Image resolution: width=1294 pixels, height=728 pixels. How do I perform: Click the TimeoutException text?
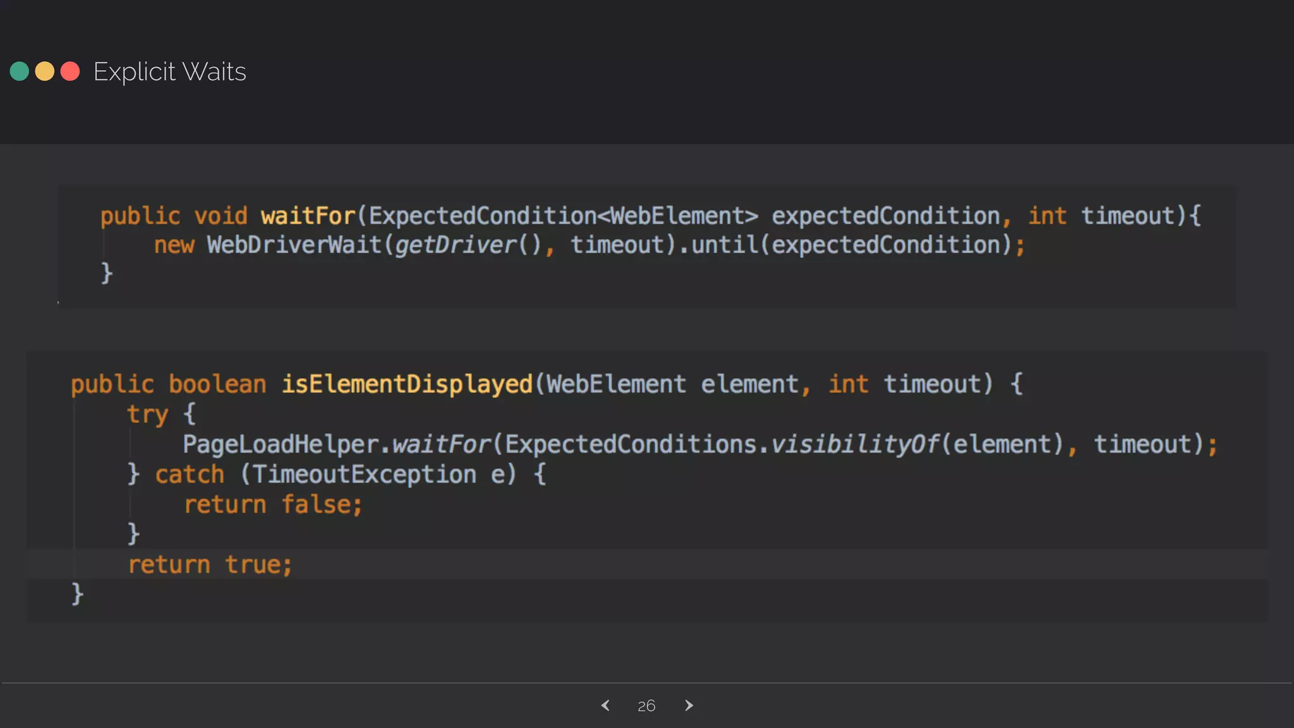[365, 475]
